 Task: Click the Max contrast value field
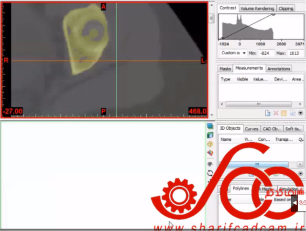295,53
